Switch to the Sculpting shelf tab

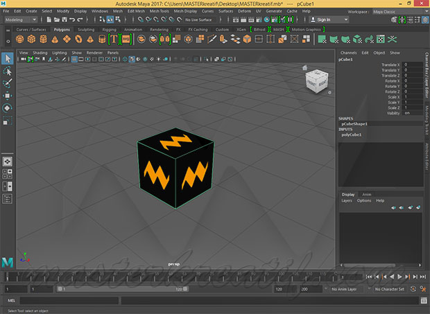point(87,30)
